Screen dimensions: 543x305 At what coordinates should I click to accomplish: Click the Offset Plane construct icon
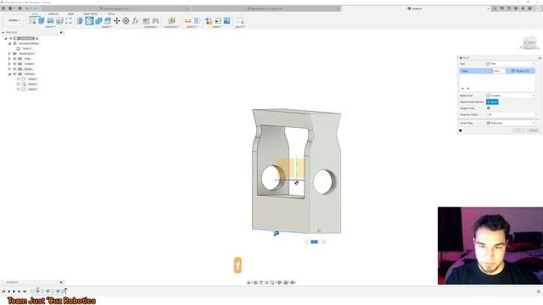pos(171,20)
